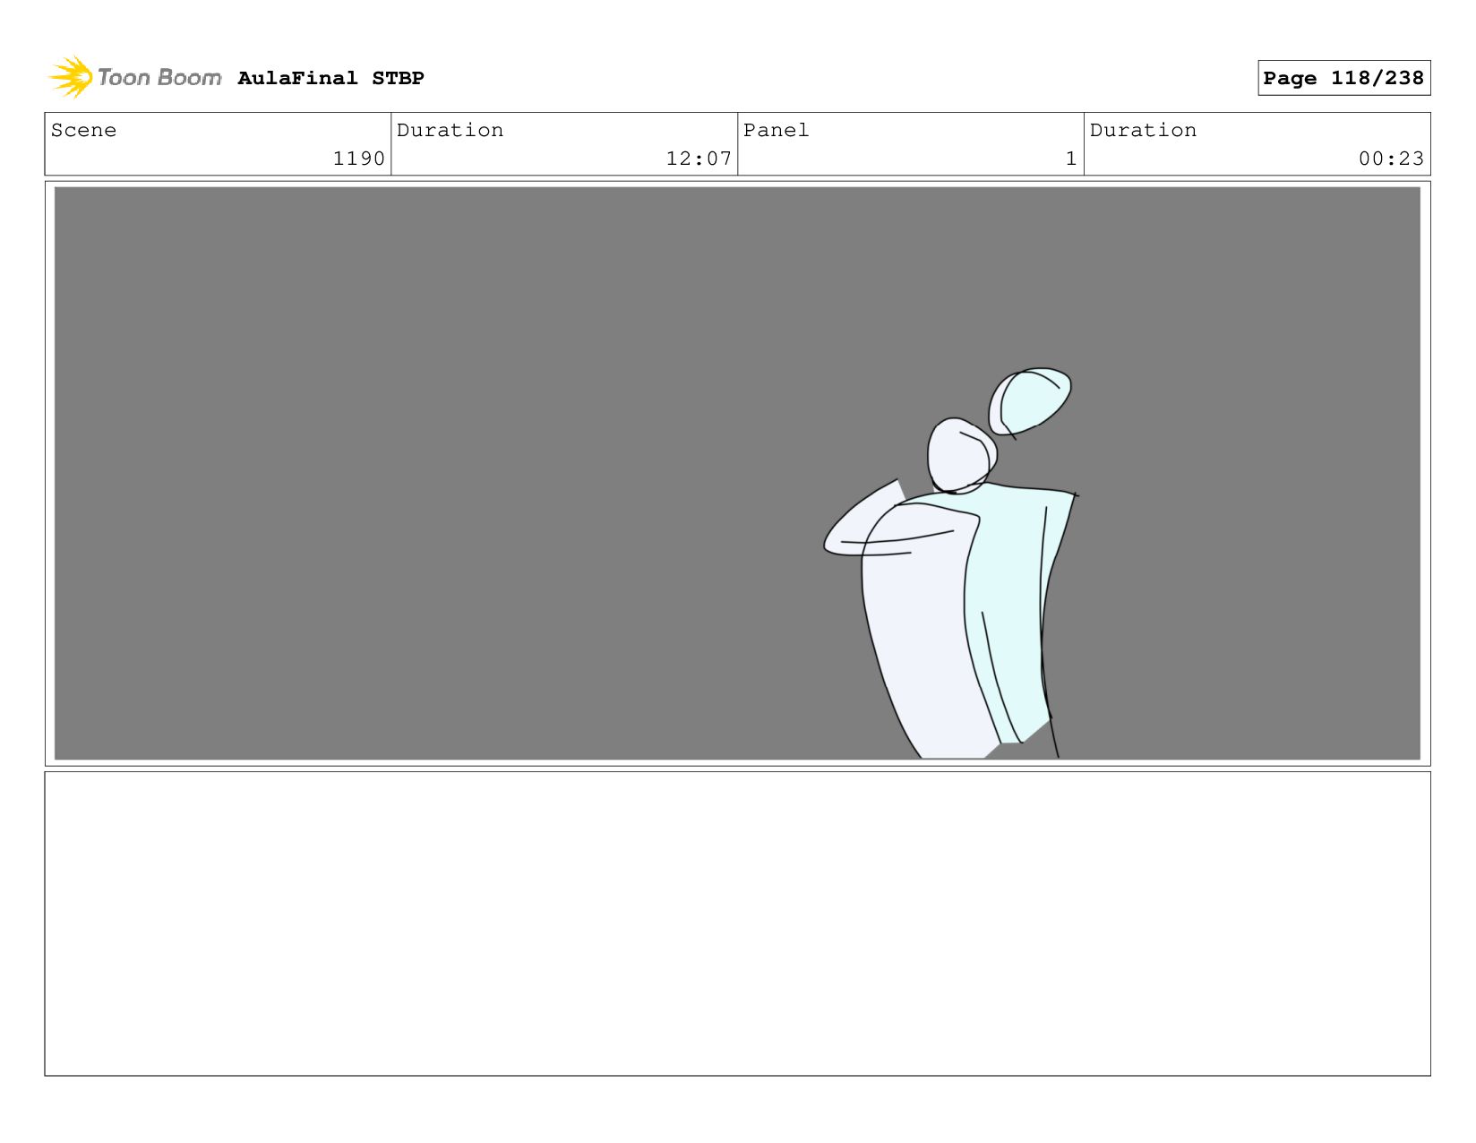Click the panel duration value '00:23'
This screenshot has width=1476, height=1143.
click(1391, 159)
